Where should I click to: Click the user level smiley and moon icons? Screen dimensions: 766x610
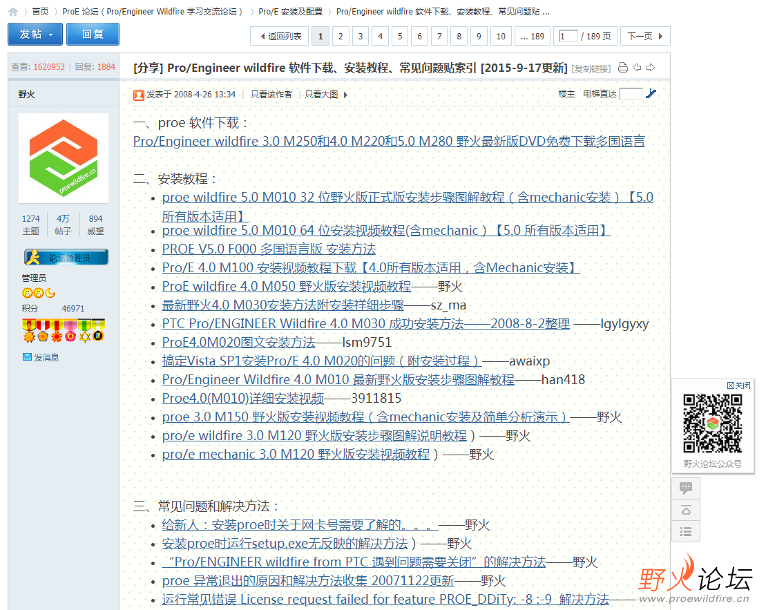(x=39, y=293)
